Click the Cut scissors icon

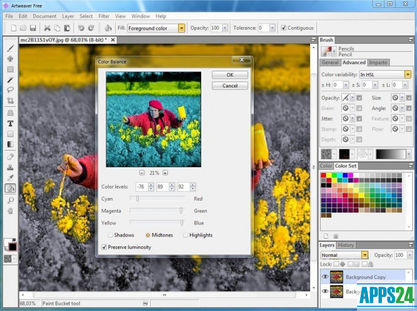click(x=47, y=28)
